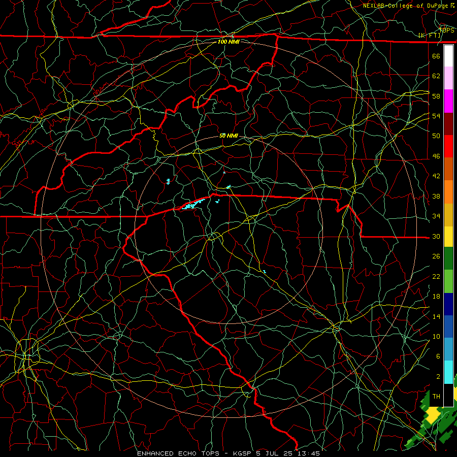Image resolution: width=457 pixels, height=457 pixels.
Task: Click the 46 value on the scale
Action: [436, 156]
